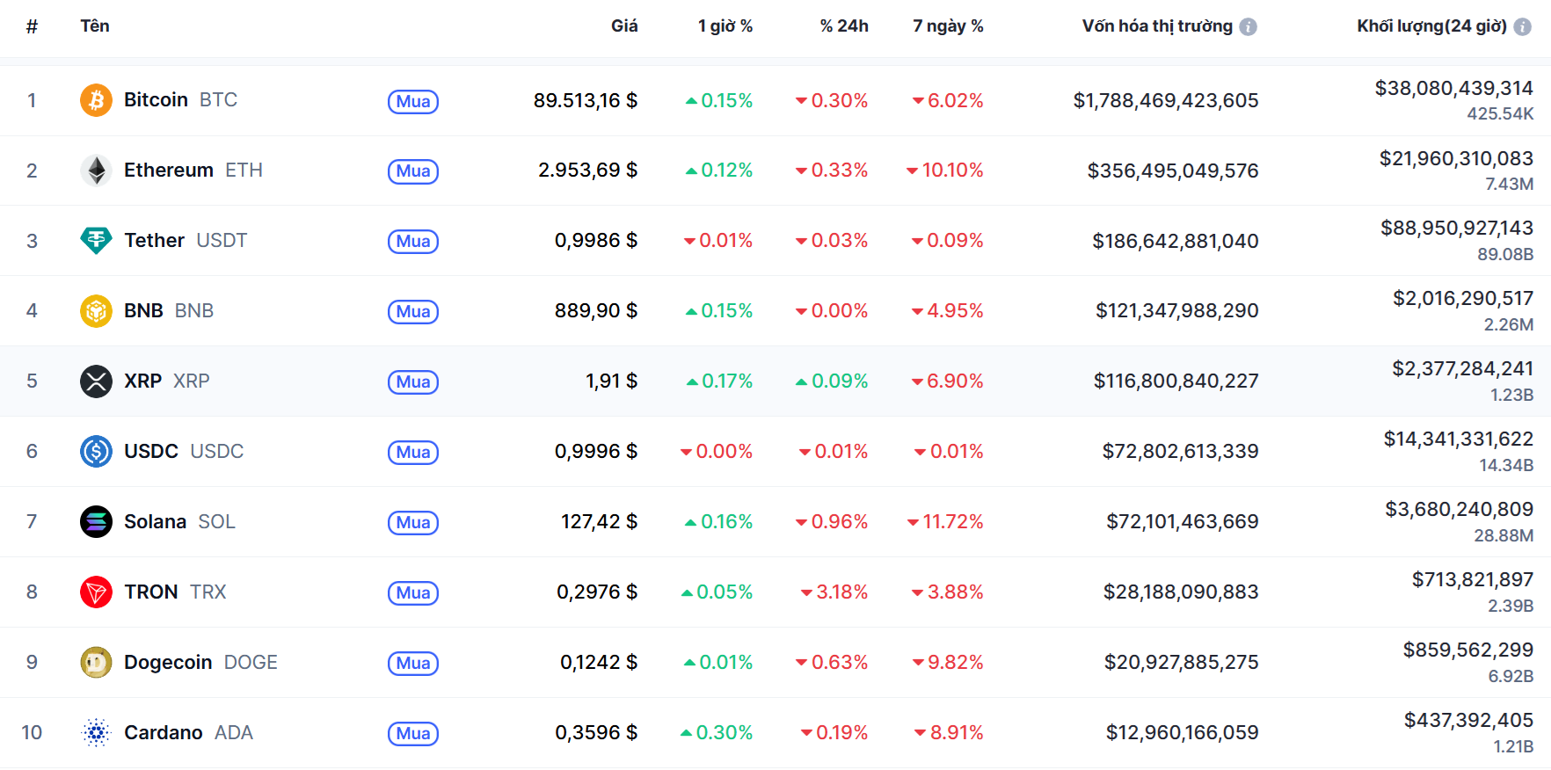Click Mua button for Tether
Image resolution: width=1551 pixels, height=770 pixels.
coord(413,242)
